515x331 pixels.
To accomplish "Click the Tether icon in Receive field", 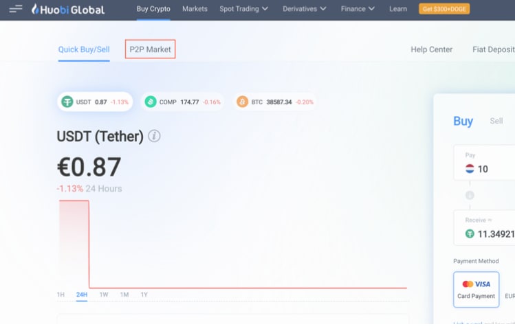I will pyautogui.click(x=470, y=233).
